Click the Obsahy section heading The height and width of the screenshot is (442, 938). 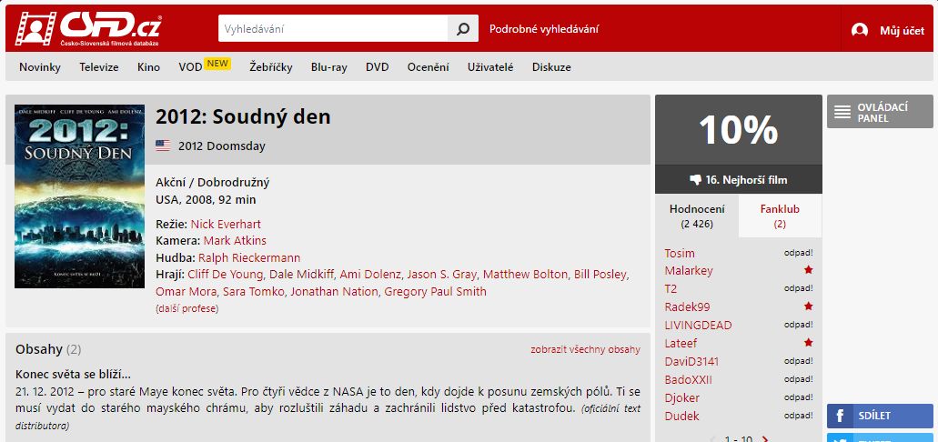pos(39,349)
